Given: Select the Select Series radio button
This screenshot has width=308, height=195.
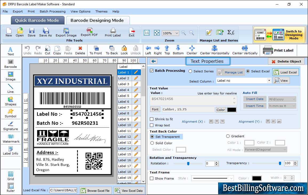Looking at the screenshot, I should tap(190, 71).
